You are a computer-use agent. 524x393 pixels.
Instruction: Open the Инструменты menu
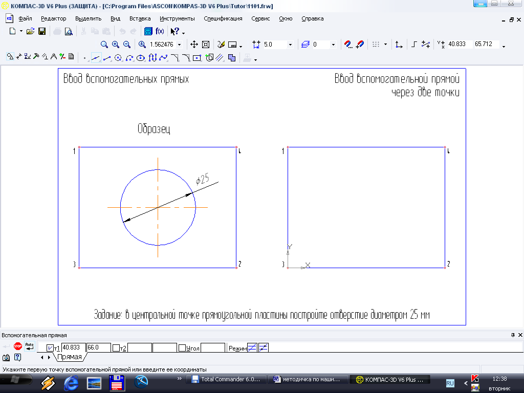[177, 19]
